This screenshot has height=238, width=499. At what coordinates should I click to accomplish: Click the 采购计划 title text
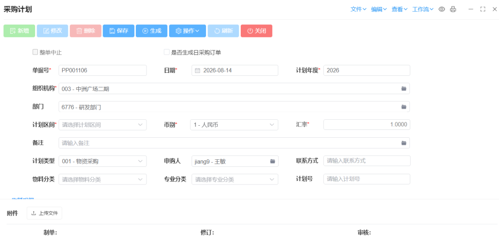(18, 9)
